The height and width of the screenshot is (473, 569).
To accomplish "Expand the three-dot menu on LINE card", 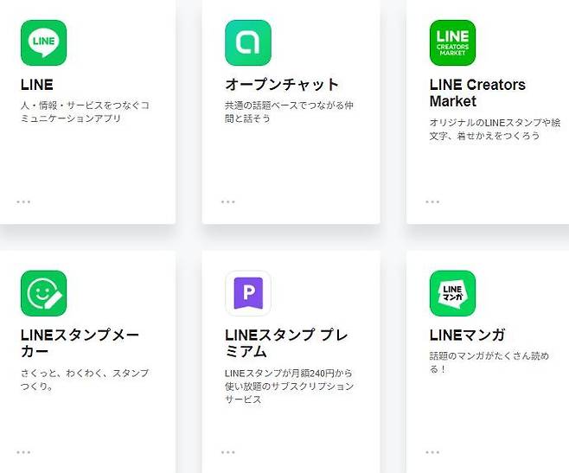I will pyautogui.click(x=23, y=201).
